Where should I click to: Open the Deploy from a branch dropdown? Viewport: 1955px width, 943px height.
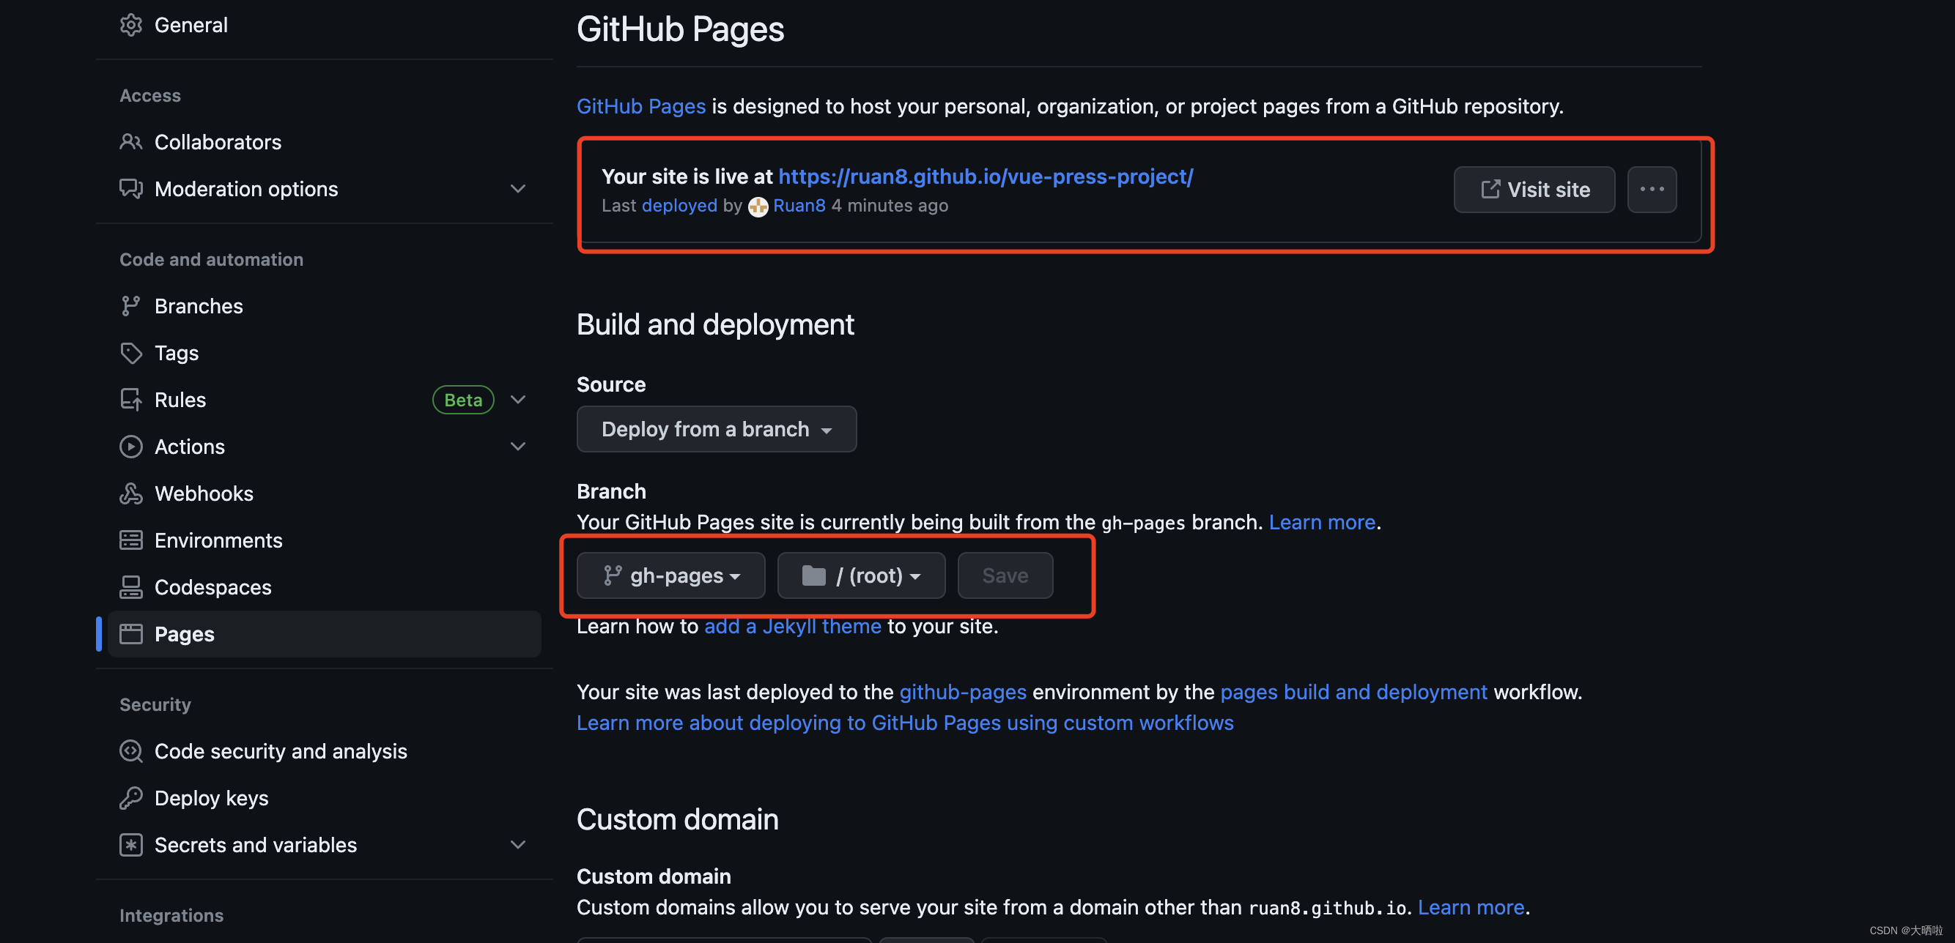716,429
